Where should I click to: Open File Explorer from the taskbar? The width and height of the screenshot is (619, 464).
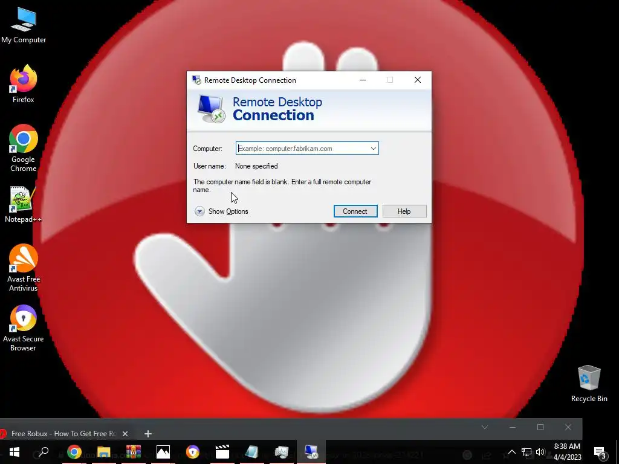click(x=104, y=452)
